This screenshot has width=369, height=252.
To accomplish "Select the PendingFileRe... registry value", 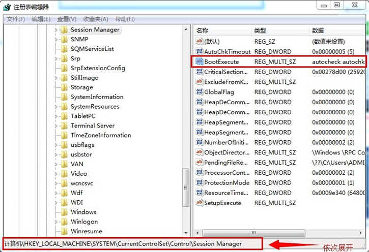I will click(226, 163).
